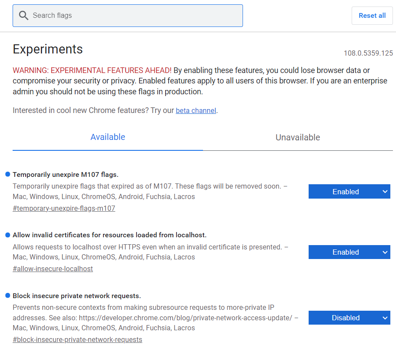Click the version number 108.0.5359.125

368,53
